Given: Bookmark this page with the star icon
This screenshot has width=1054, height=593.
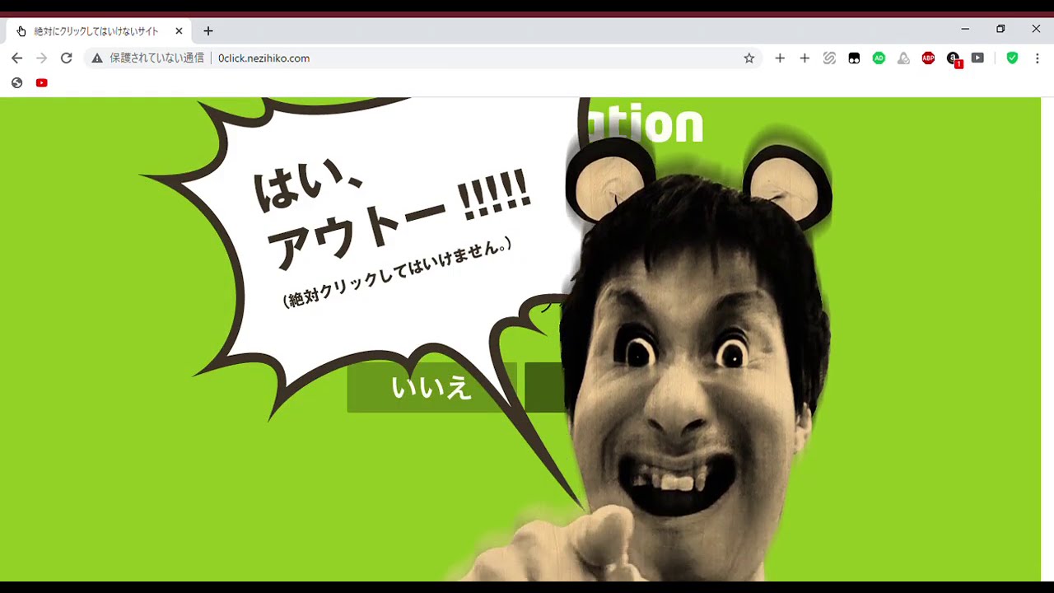Looking at the screenshot, I should click(x=749, y=58).
